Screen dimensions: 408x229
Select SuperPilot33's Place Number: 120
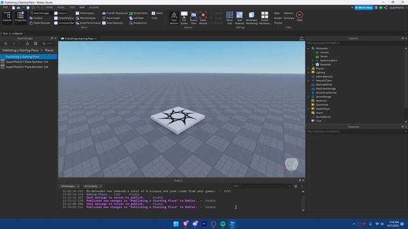click(27, 67)
